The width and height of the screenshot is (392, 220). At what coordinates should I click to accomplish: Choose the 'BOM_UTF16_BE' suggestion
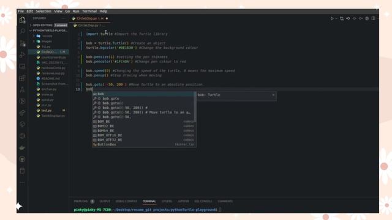[144, 135]
